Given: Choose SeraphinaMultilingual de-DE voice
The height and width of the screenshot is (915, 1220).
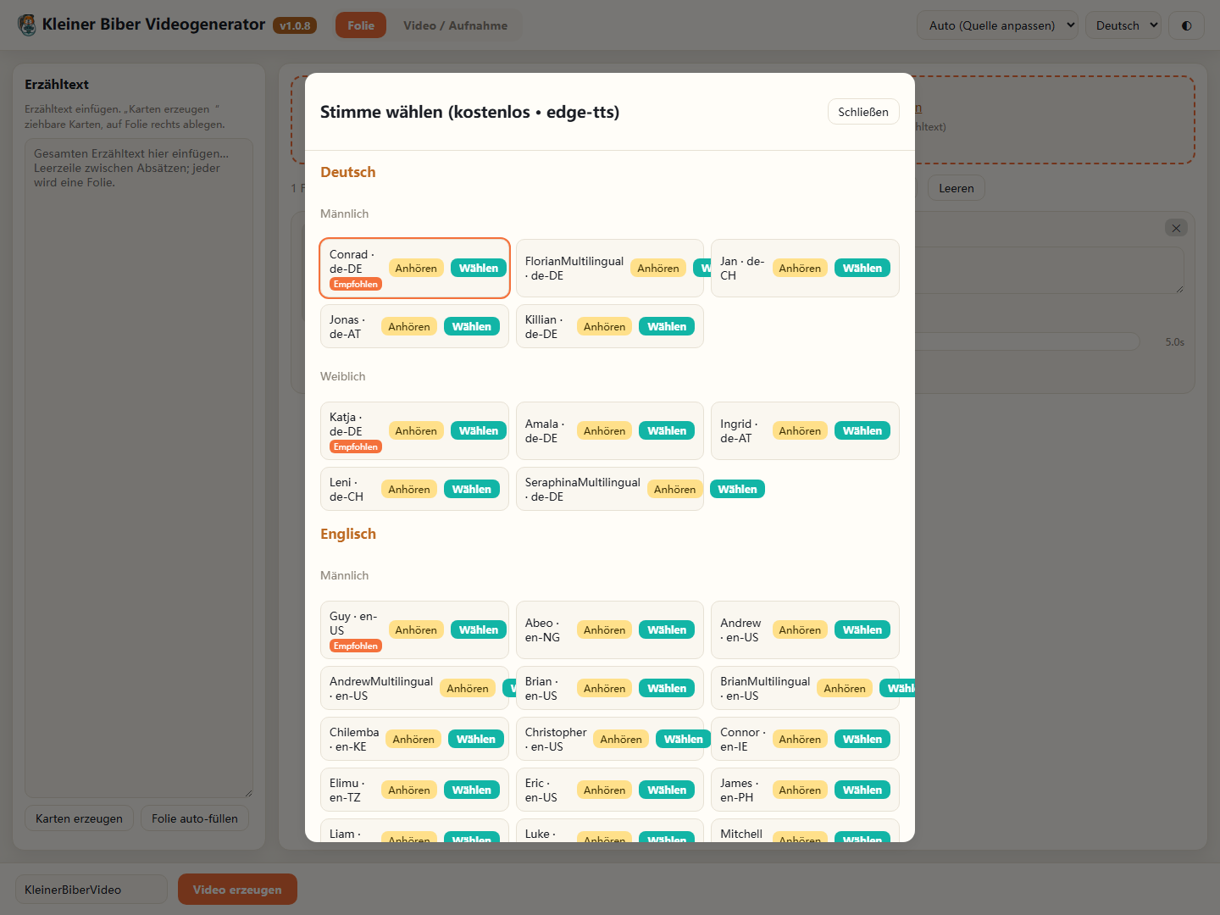Looking at the screenshot, I should pos(737,490).
